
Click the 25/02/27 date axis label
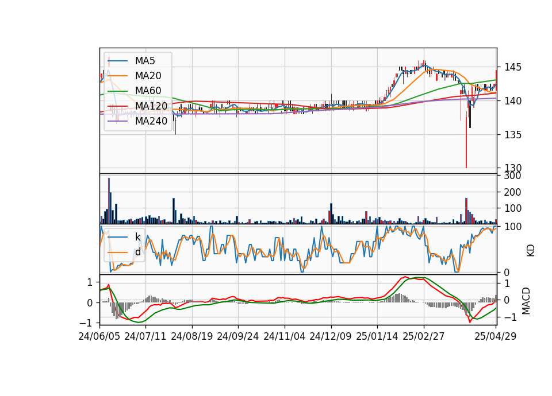tap(424, 336)
